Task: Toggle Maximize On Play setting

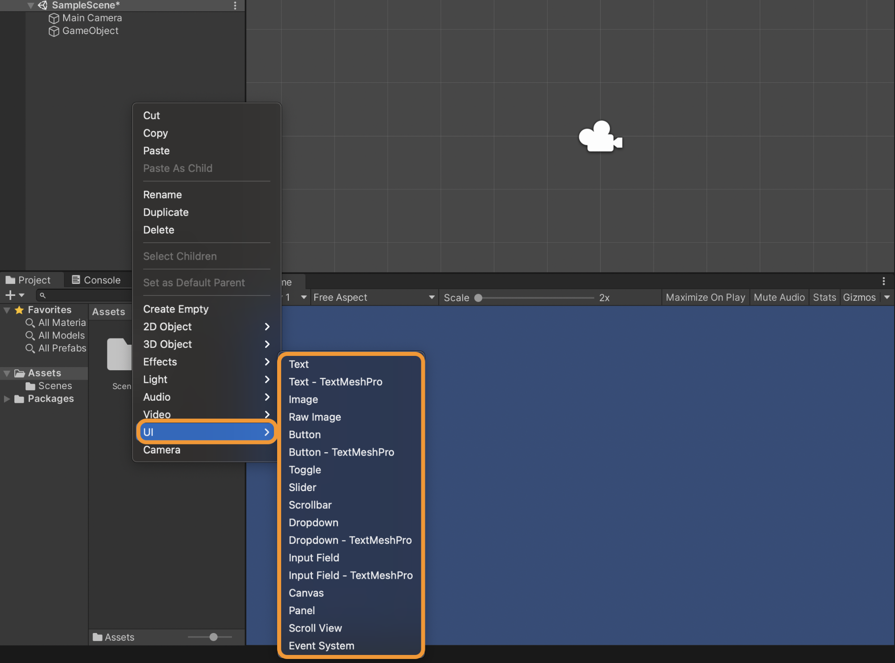Action: pos(705,296)
